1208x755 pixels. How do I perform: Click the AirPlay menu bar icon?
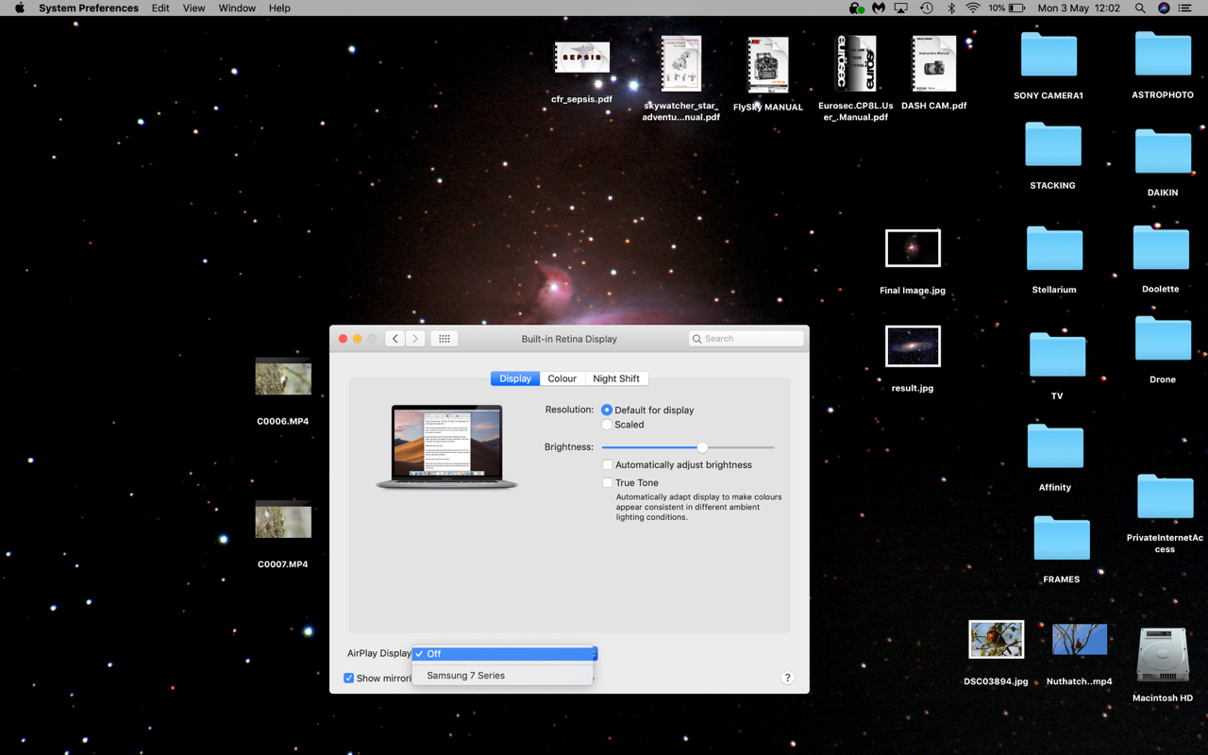click(x=901, y=8)
